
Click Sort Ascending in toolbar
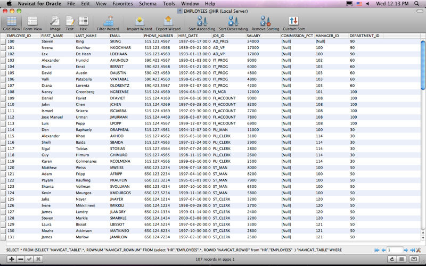(x=202, y=23)
